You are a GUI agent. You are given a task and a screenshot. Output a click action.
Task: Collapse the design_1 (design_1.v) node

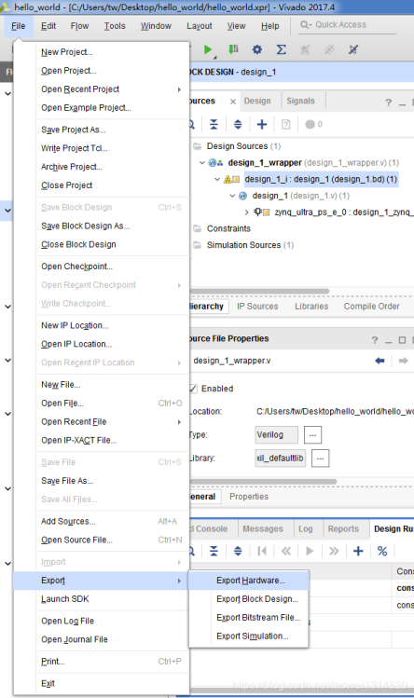pos(232,196)
